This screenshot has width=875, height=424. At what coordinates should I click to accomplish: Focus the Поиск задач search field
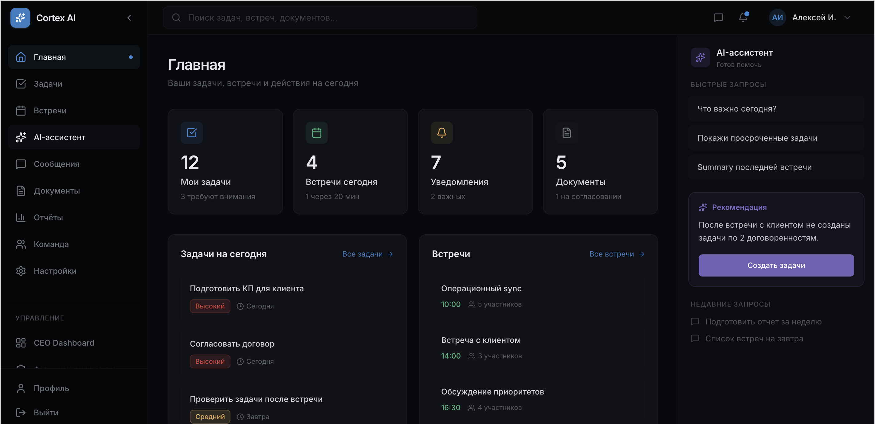coord(320,18)
